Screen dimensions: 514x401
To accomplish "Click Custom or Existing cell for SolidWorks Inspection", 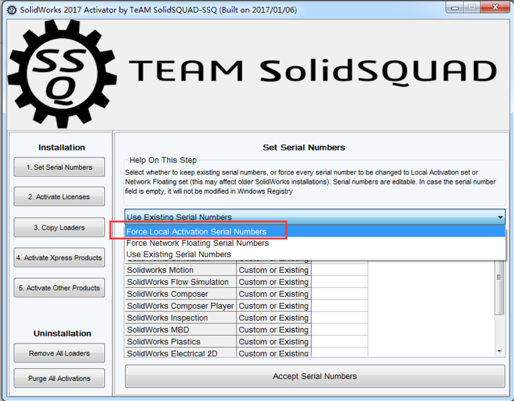I will [x=274, y=317].
